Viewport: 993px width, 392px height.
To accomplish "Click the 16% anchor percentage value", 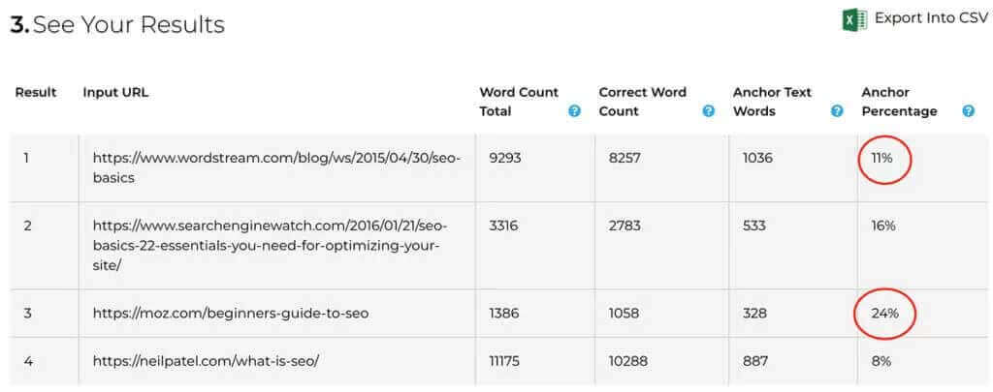I will point(883,226).
